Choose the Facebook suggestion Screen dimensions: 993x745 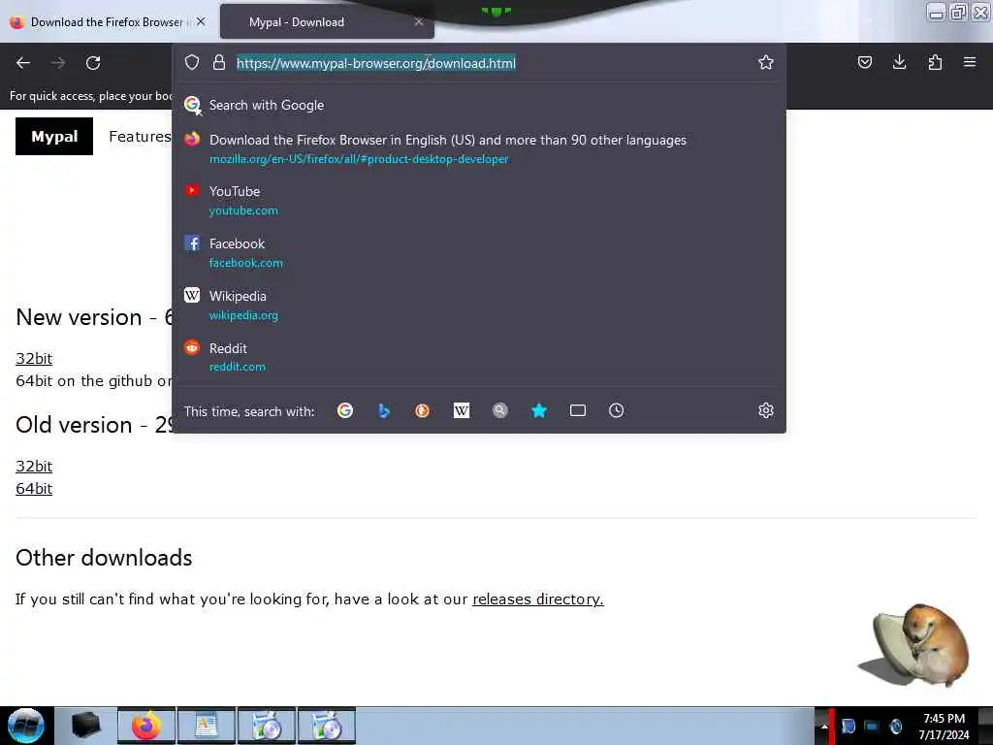tap(479, 253)
